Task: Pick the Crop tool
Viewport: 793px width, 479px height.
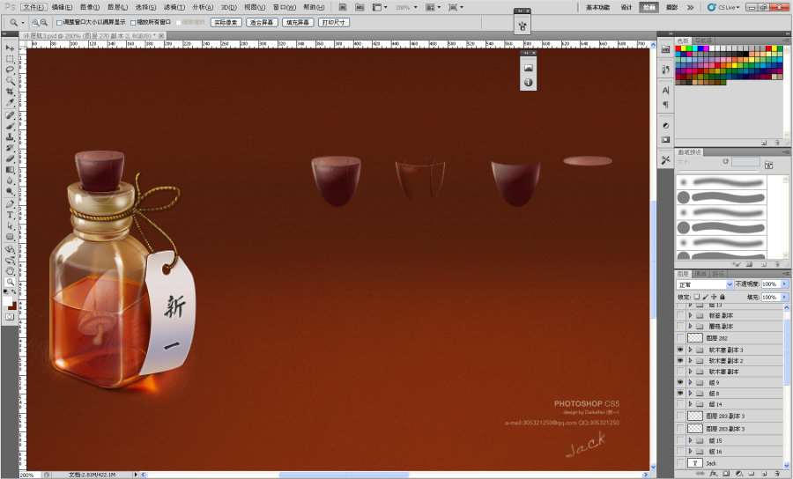Action: point(10,92)
